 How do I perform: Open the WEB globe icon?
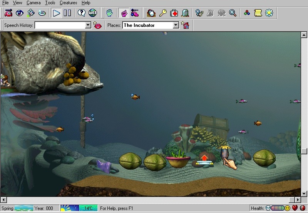point(92,13)
